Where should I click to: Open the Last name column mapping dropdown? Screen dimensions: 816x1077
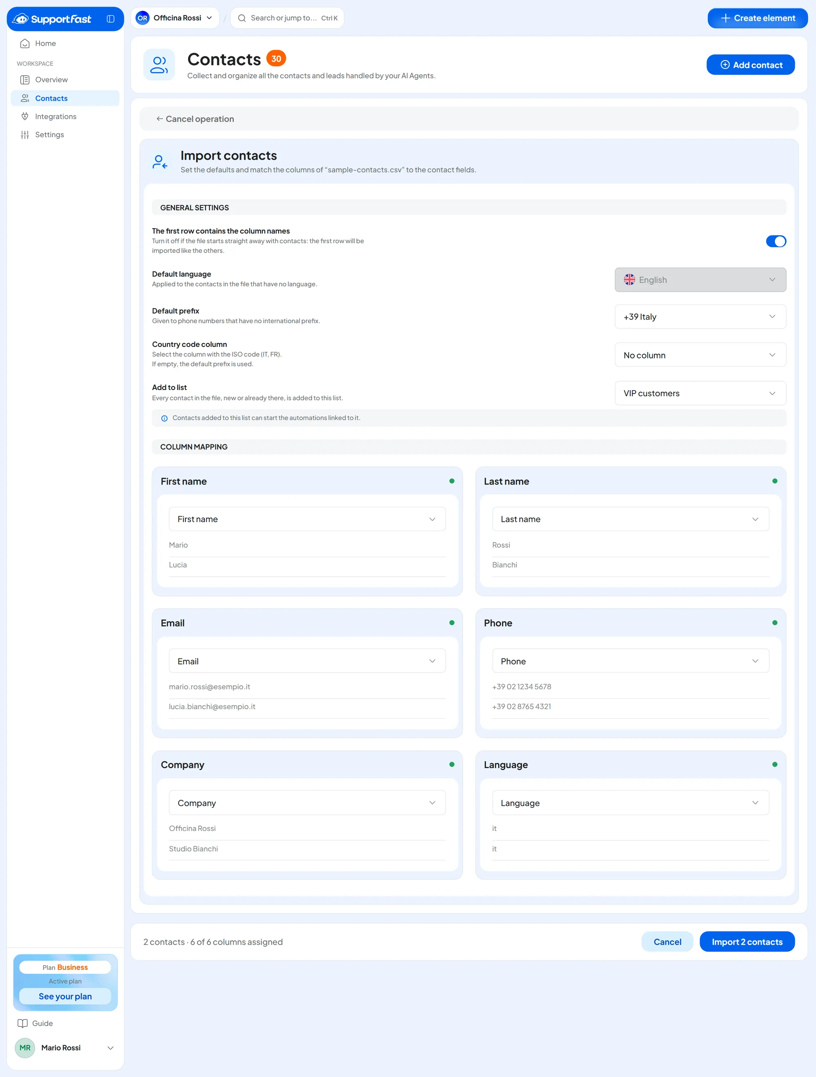[630, 519]
